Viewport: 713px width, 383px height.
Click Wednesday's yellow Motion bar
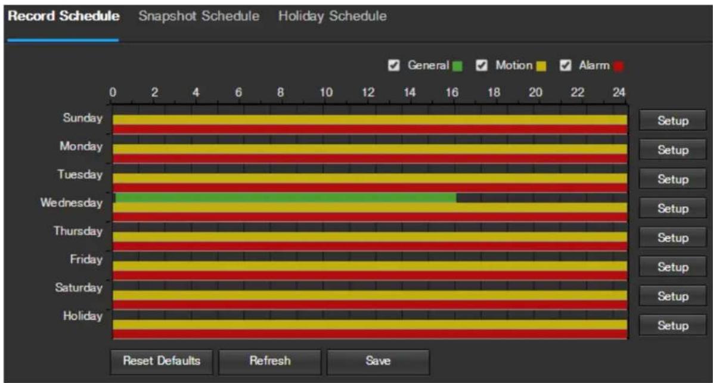click(x=370, y=208)
